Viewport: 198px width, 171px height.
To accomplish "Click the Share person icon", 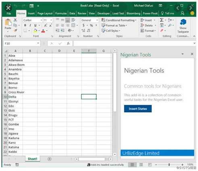I will 182,13.
